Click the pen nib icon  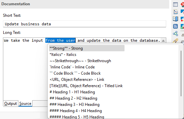tap(175, 41)
